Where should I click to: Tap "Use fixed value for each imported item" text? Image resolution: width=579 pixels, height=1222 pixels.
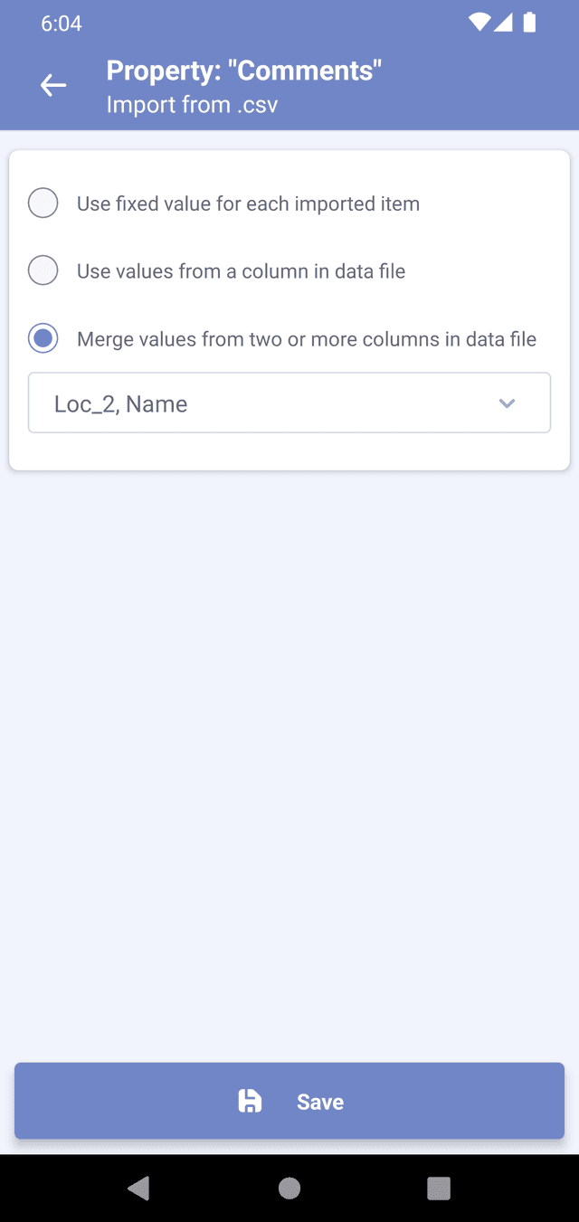(x=248, y=204)
